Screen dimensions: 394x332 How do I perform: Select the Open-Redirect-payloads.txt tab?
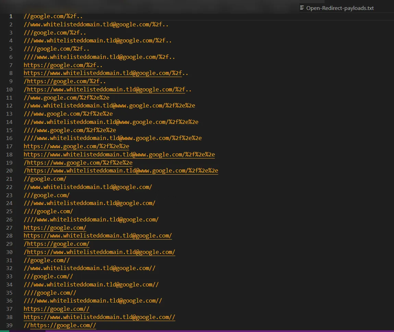tap(337, 8)
